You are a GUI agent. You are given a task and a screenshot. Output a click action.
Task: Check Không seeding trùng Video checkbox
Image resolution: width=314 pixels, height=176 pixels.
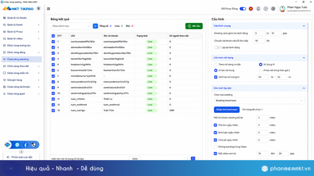pos(215,147)
